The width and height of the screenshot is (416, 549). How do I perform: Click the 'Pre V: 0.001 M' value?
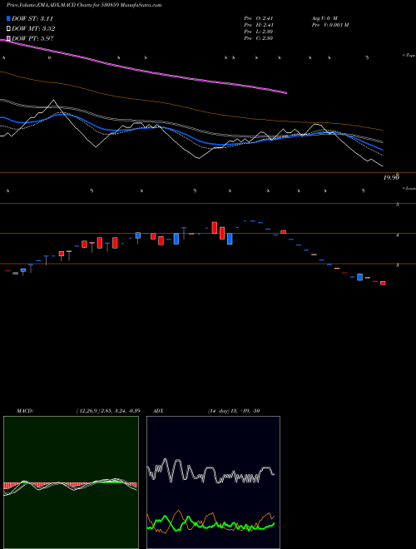330,25
